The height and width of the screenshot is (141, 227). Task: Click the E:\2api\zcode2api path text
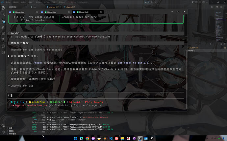(x=34, y=20)
